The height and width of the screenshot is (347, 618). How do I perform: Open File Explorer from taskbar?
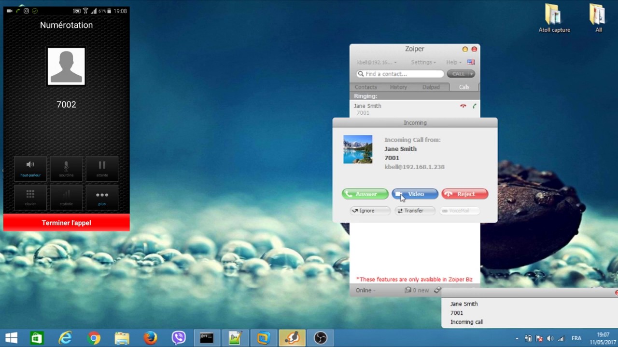[x=122, y=338]
